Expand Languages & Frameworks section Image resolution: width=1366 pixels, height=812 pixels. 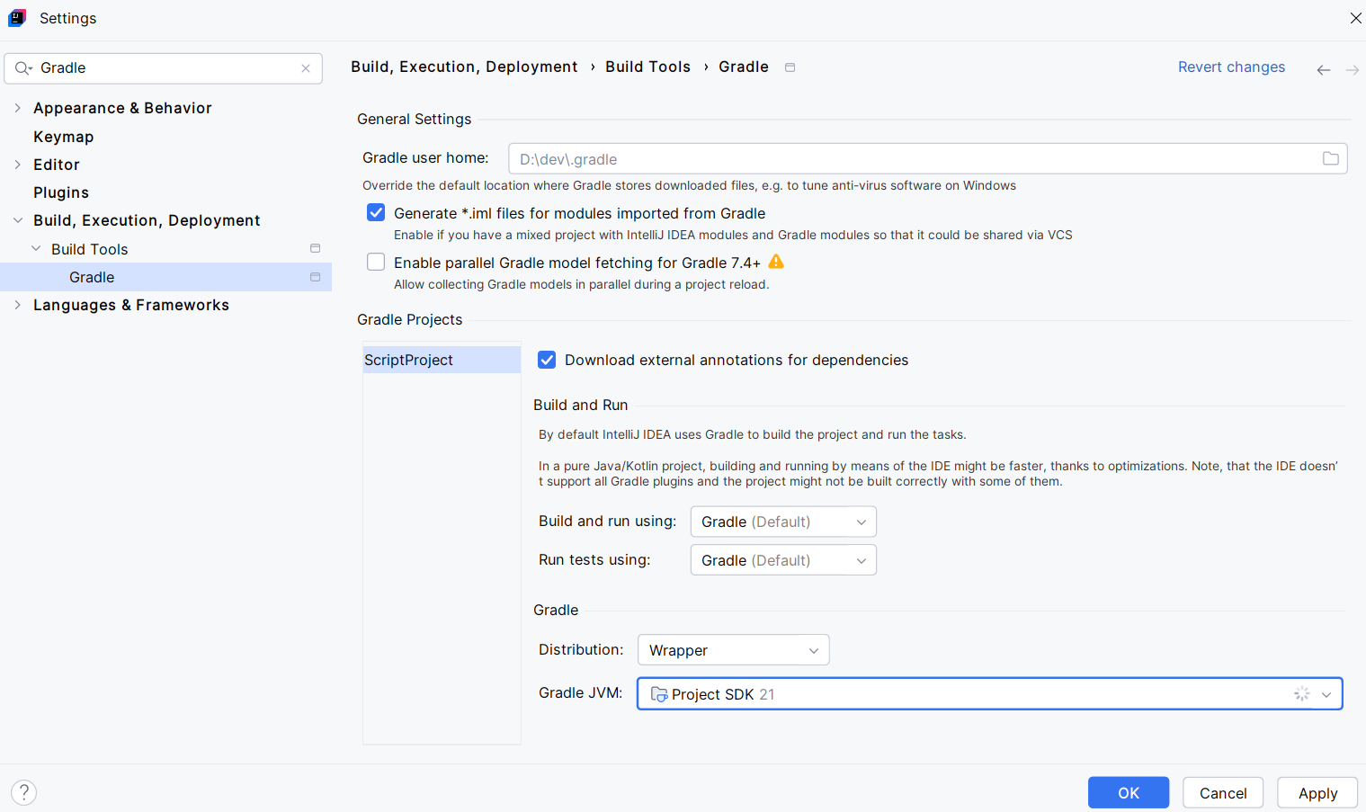(17, 305)
